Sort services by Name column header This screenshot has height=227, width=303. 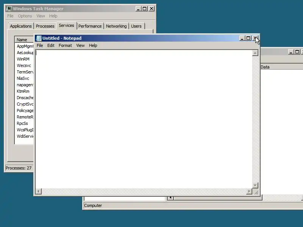tap(24, 40)
